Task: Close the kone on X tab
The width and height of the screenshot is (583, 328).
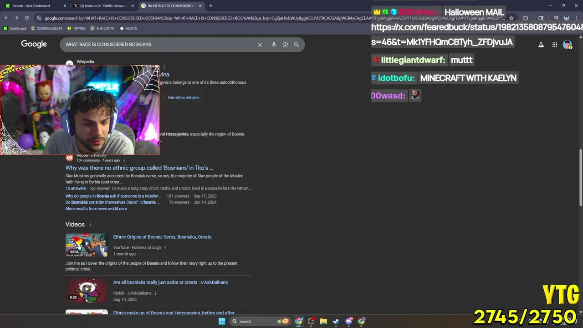Action: [x=132, y=6]
